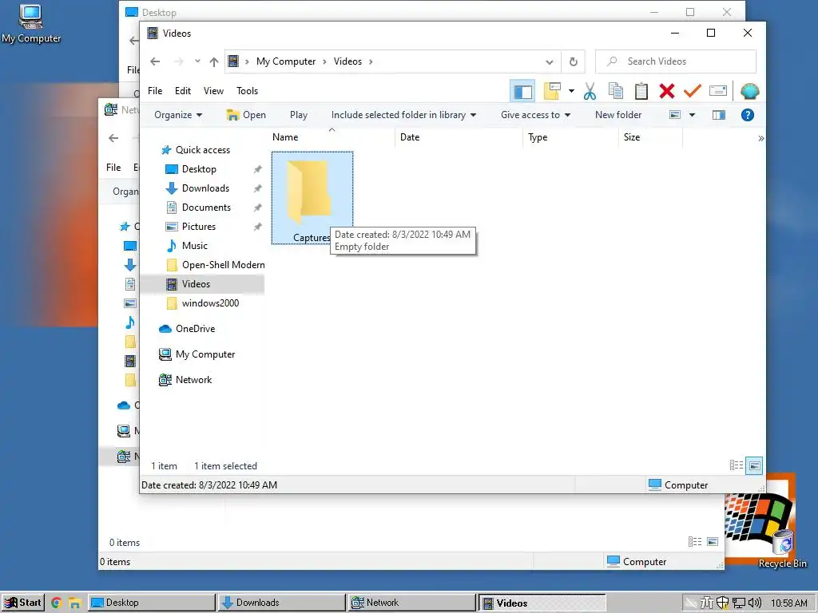The width and height of the screenshot is (818, 613).
Task: Select Quick access in navigation tree
Action: 202,150
